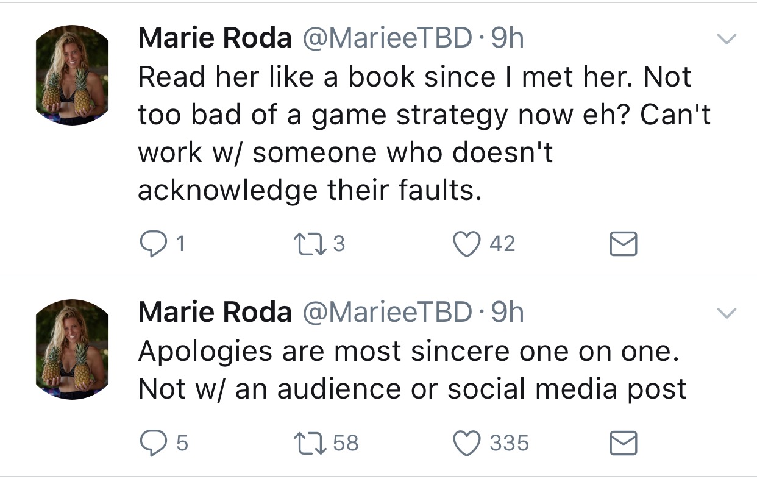
Task: Share the second tweet via envelope icon
Action: (624, 443)
